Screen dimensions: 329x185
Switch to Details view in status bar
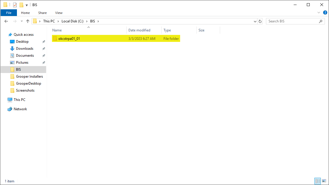pos(318,181)
